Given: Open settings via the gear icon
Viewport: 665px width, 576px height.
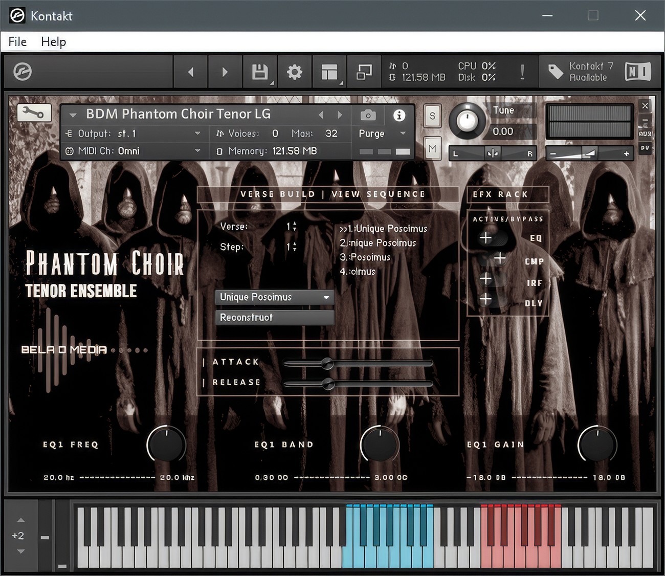Looking at the screenshot, I should 295,72.
